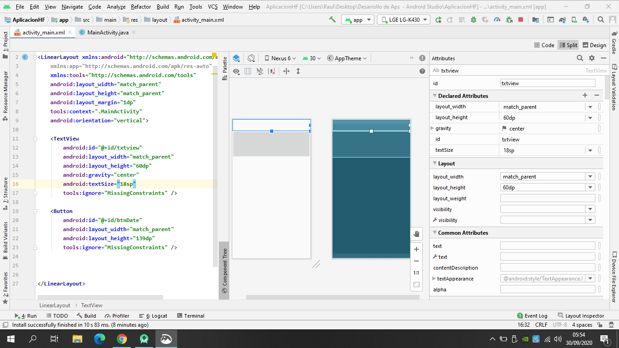
Task: Open the Palette side panel
Action: click(x=225, y=69)
